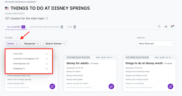Click MSV: 9,230 value on disney world card

pyautogui.click(x=160, y=57)
